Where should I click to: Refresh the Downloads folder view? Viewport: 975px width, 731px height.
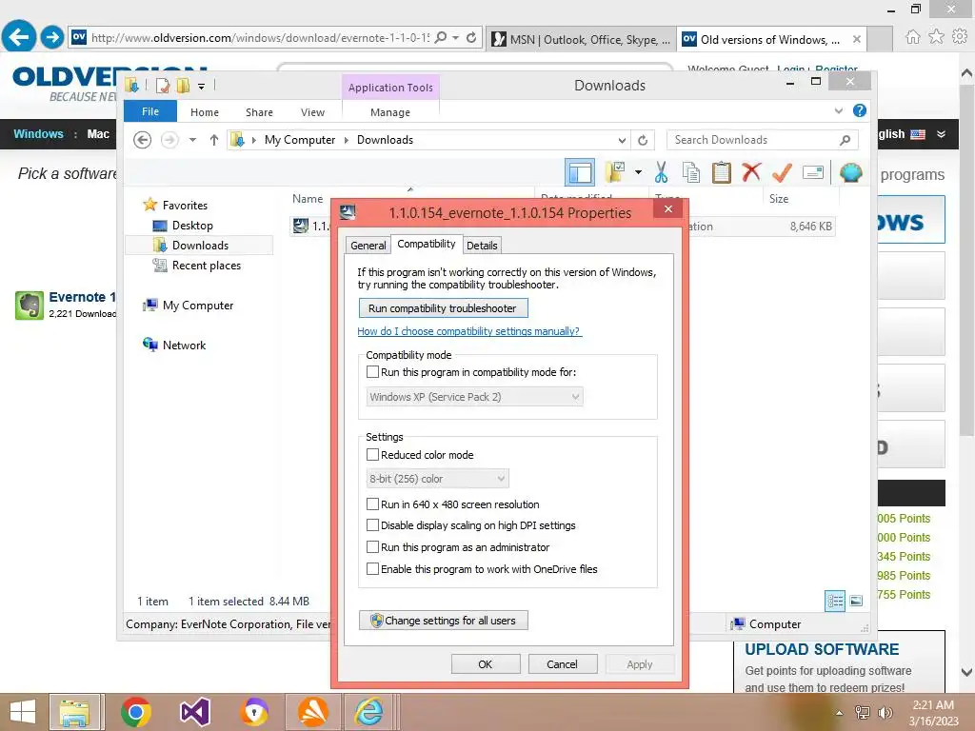(643, 140)
